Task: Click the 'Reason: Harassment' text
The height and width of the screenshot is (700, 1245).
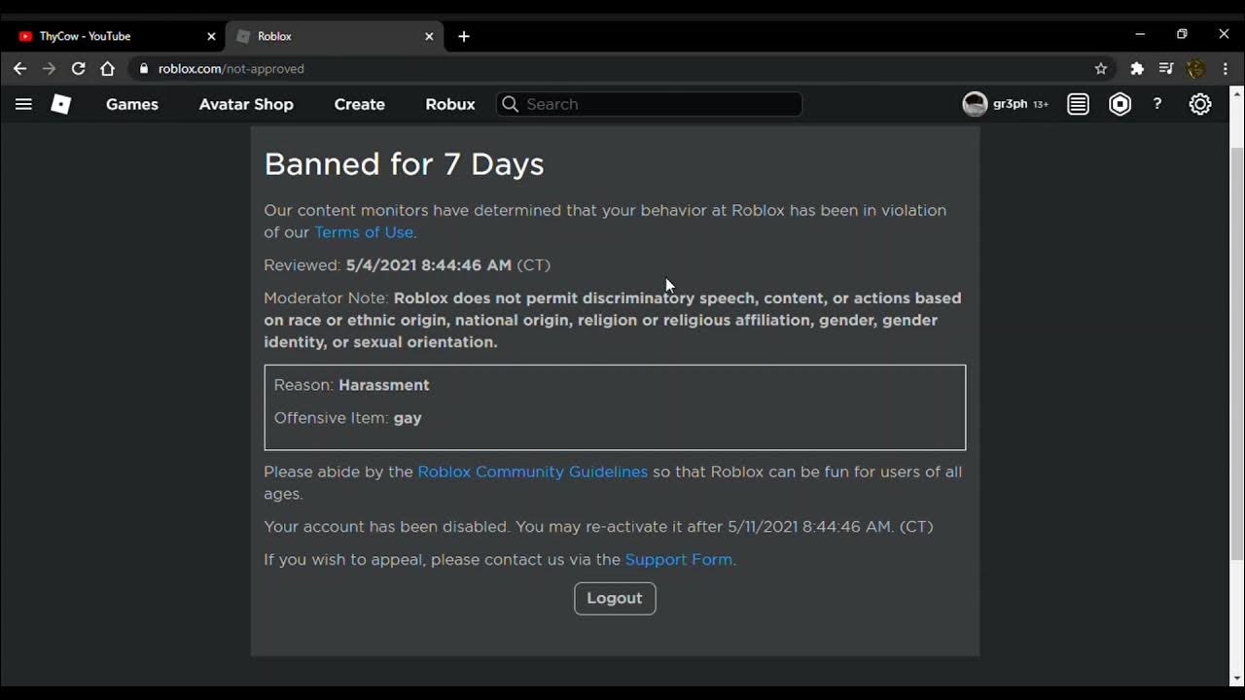Action: (x=351, y=385)
